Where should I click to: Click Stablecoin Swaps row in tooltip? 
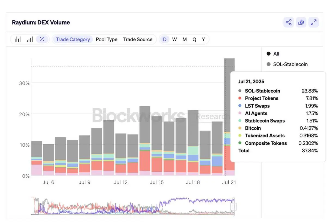pos(278,121)
